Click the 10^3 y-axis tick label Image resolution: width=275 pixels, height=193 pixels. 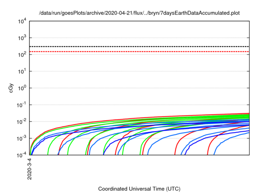click(x=22, y=37)
